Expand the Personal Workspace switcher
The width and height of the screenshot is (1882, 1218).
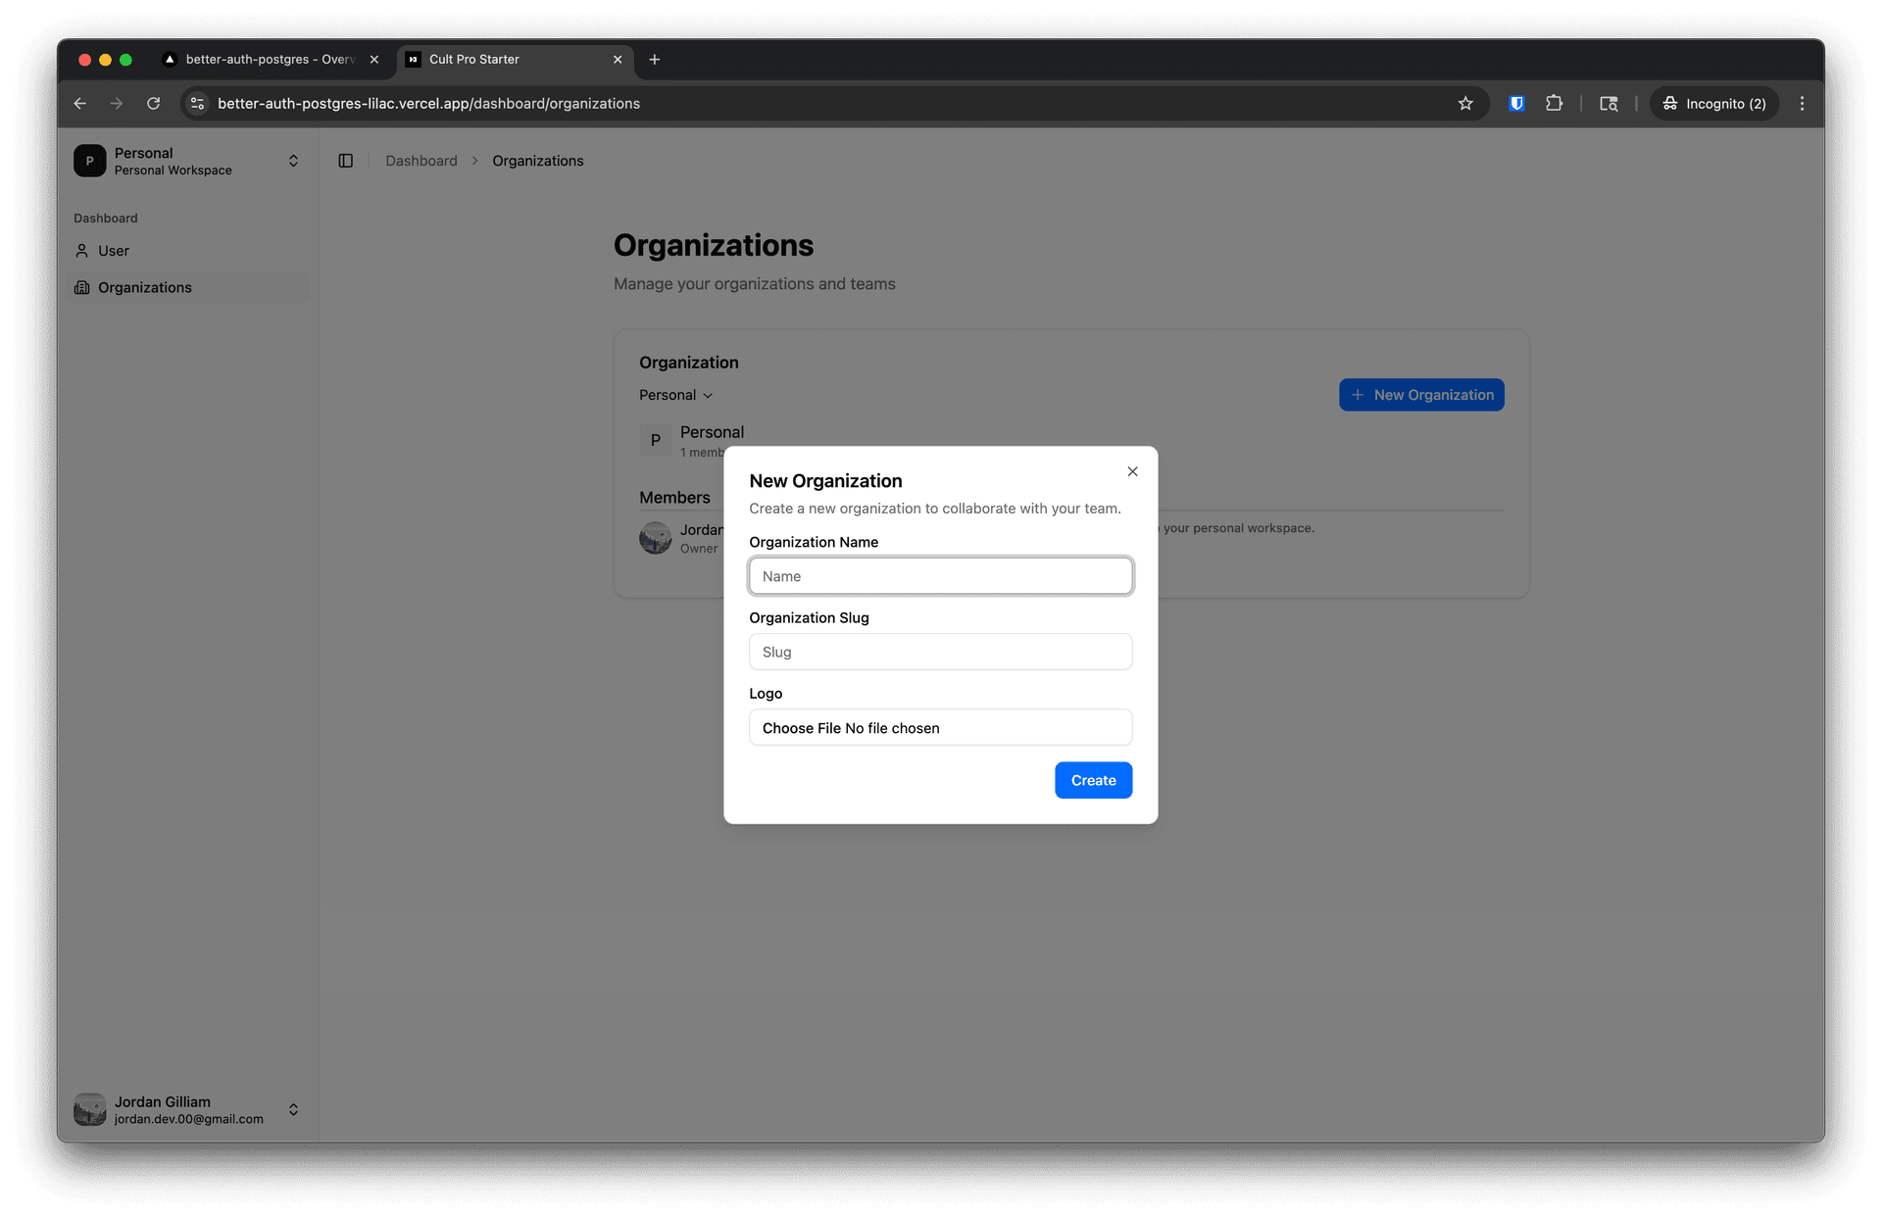click(293, 160)
